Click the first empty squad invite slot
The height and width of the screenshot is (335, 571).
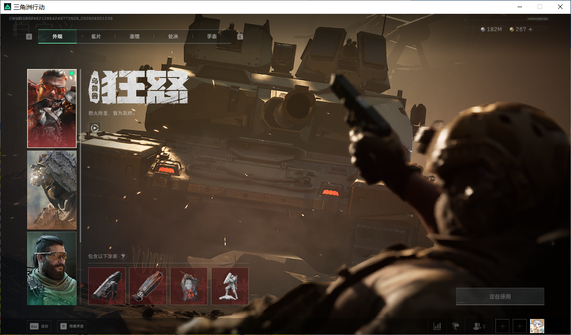[502, 327]
